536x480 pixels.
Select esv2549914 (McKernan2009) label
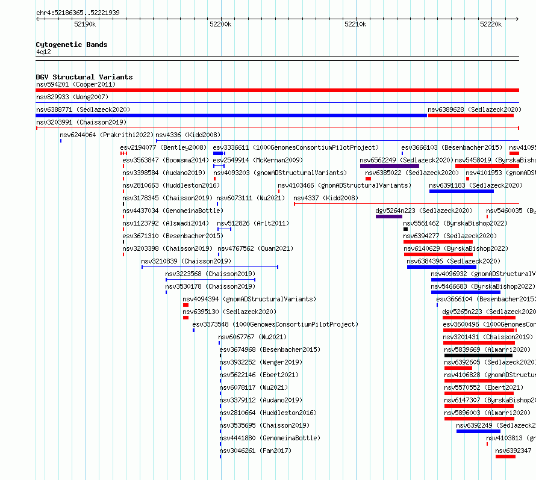tap(258, 160)
